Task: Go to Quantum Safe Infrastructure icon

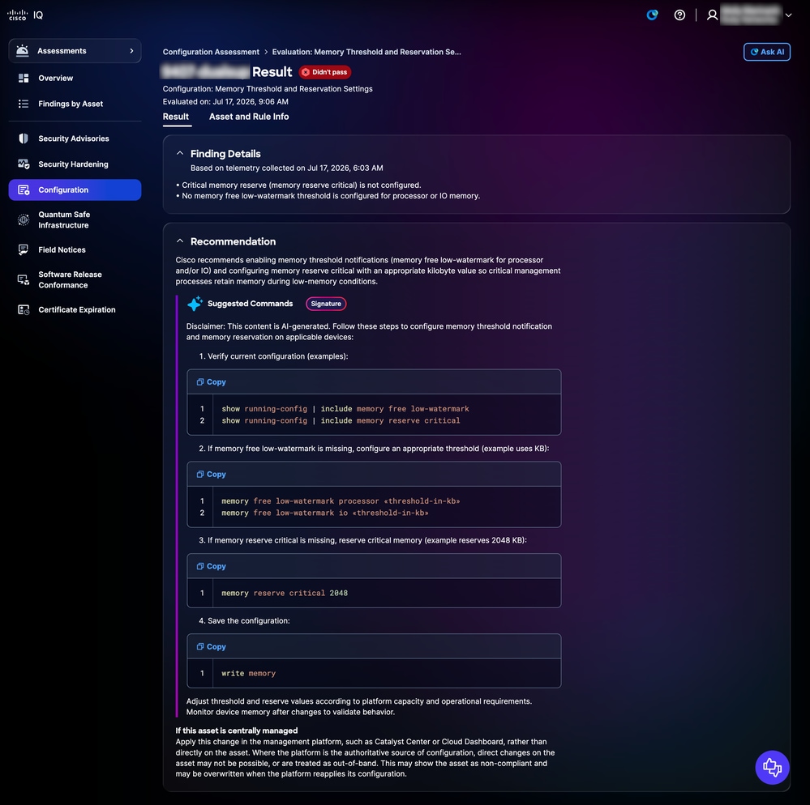Action: coord(24,219)
